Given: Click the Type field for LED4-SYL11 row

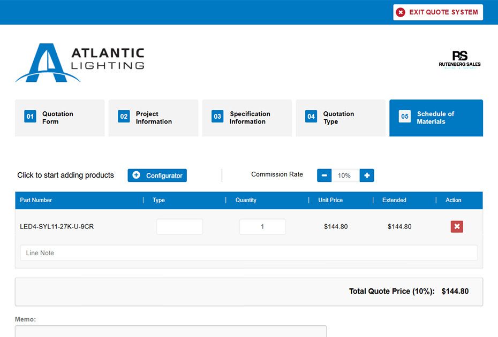Looking at the screenshot, I should coord(179,227).
